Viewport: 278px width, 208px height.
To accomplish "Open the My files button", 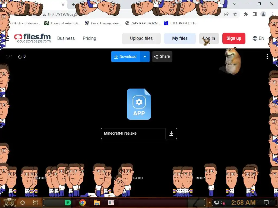I will click(x=180, y=38).
